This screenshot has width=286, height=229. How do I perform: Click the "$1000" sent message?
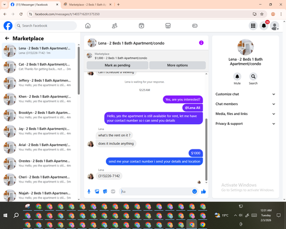tap(196, 153)
